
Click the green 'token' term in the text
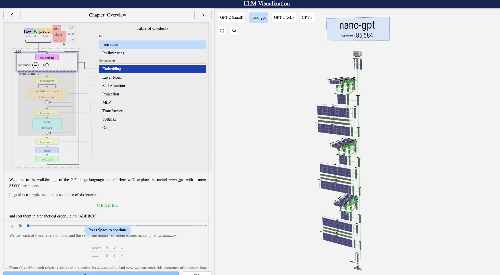point(62,236)
